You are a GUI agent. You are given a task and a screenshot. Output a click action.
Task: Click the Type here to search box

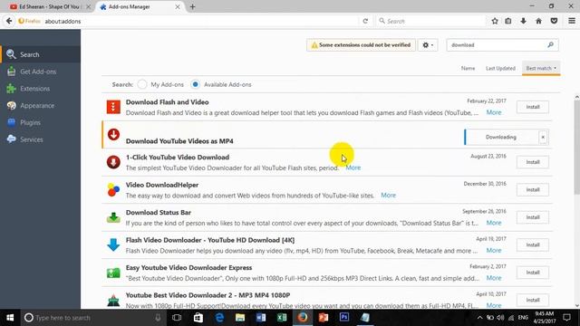click(x=92, y=318)
